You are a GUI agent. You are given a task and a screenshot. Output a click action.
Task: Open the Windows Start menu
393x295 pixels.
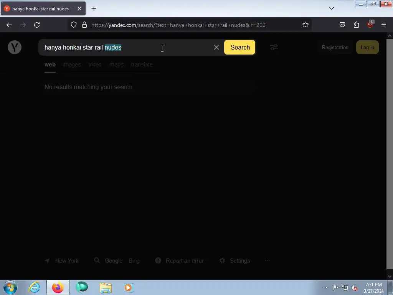(x=10, y=287)
